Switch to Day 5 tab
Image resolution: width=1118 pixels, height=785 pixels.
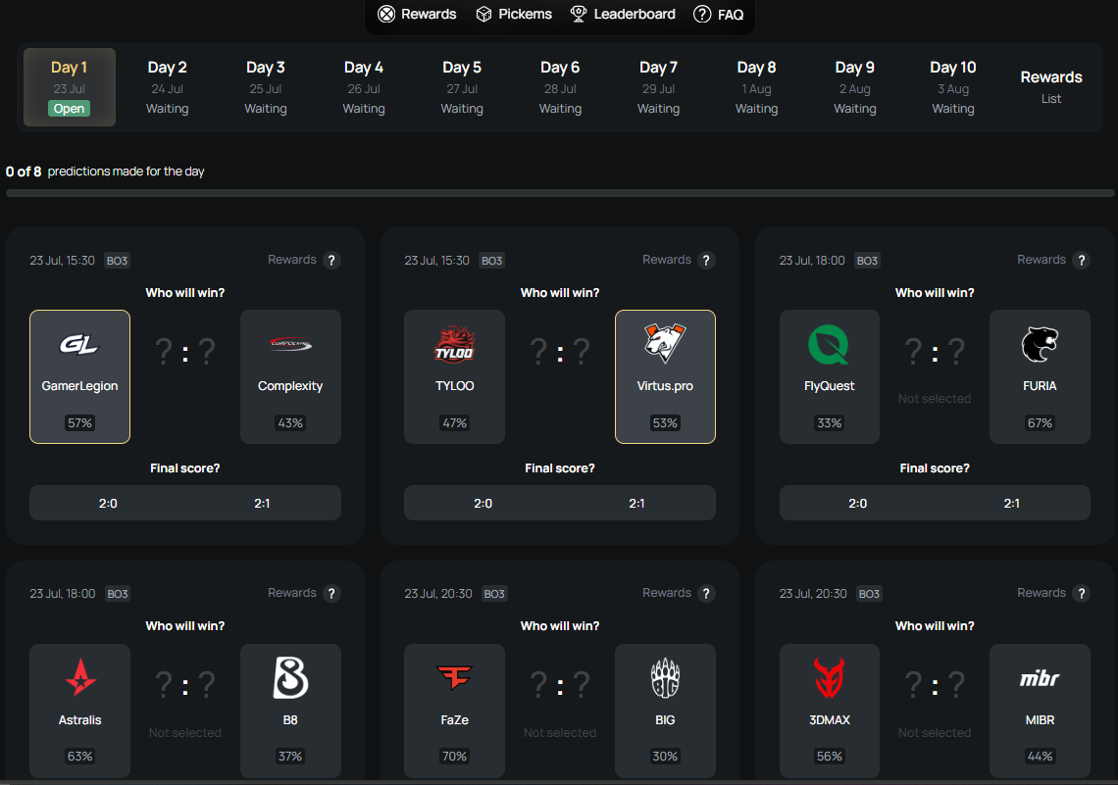pyautogui.click(x=462, y=87)
